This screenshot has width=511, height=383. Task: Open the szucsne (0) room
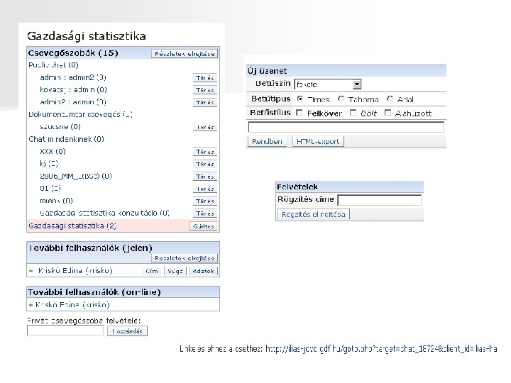coord(60,127)
